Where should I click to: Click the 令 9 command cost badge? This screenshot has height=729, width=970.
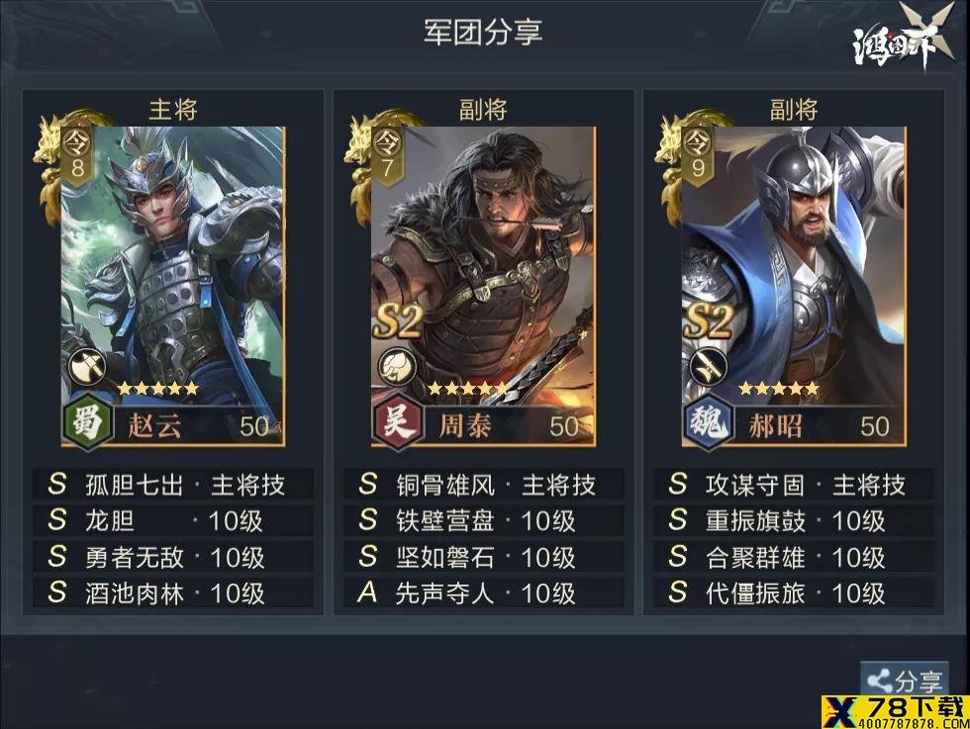click(x=698, y=156)
